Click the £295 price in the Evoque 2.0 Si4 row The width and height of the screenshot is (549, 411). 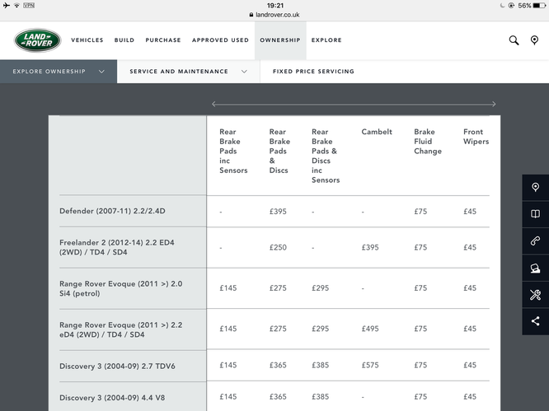coord(320,288)
